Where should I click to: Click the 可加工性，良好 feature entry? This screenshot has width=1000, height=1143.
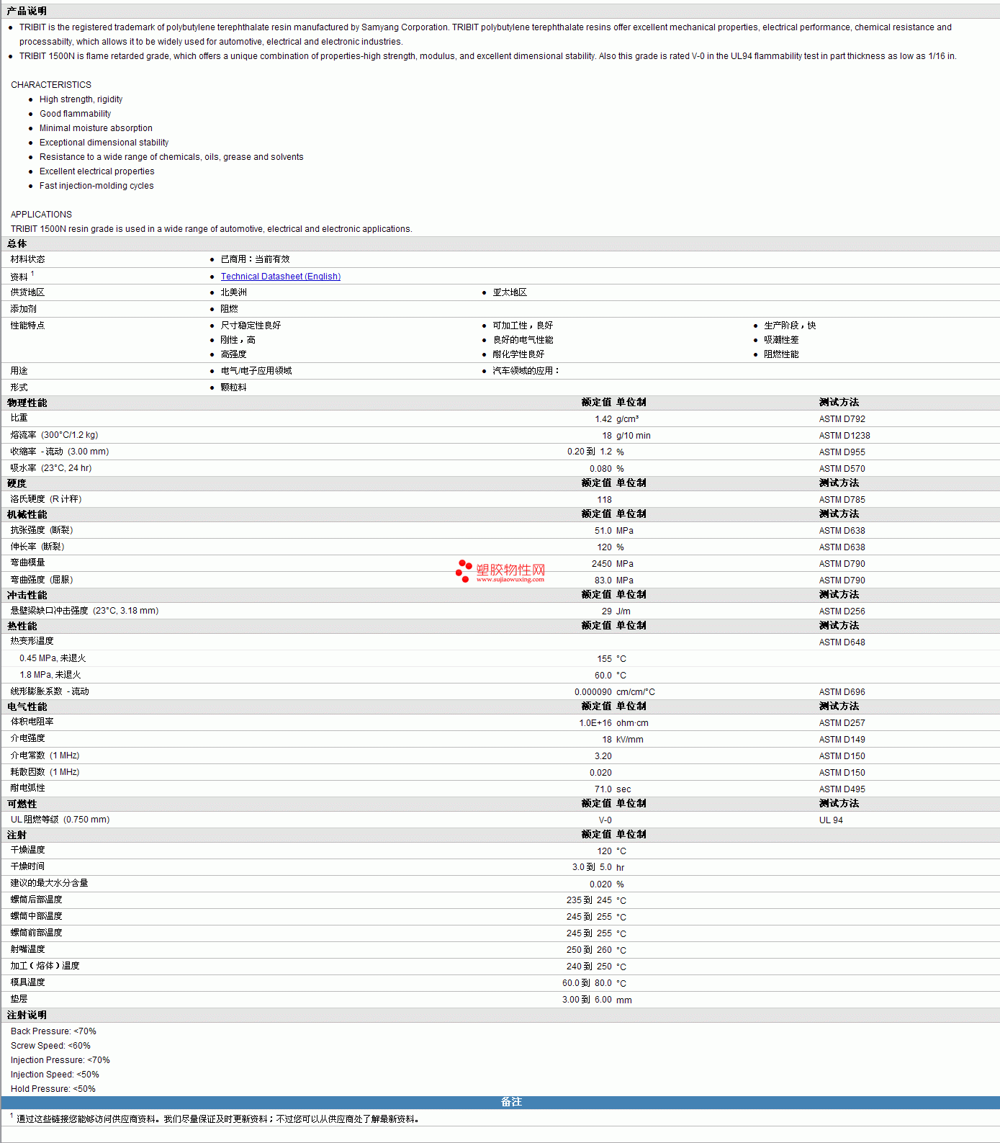pyautogui.click(x=523, y=326)
